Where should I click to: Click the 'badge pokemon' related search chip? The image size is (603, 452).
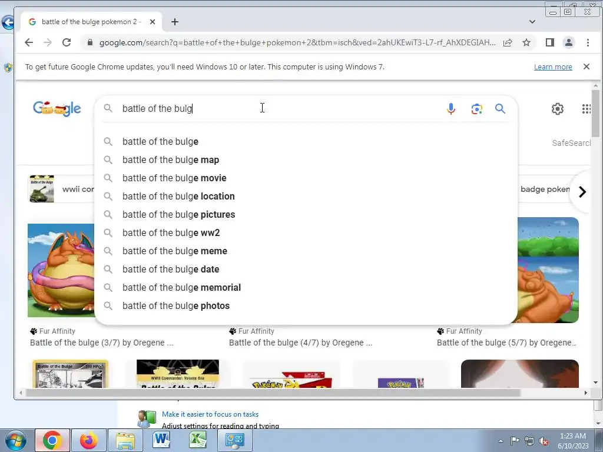pyautogui.click(x=544, y=189)
